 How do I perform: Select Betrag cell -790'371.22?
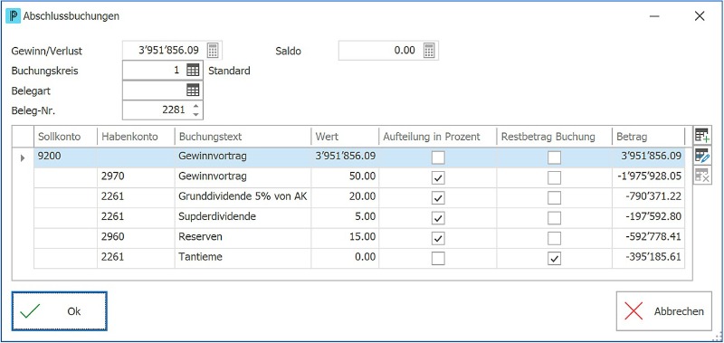coord(648,197)
